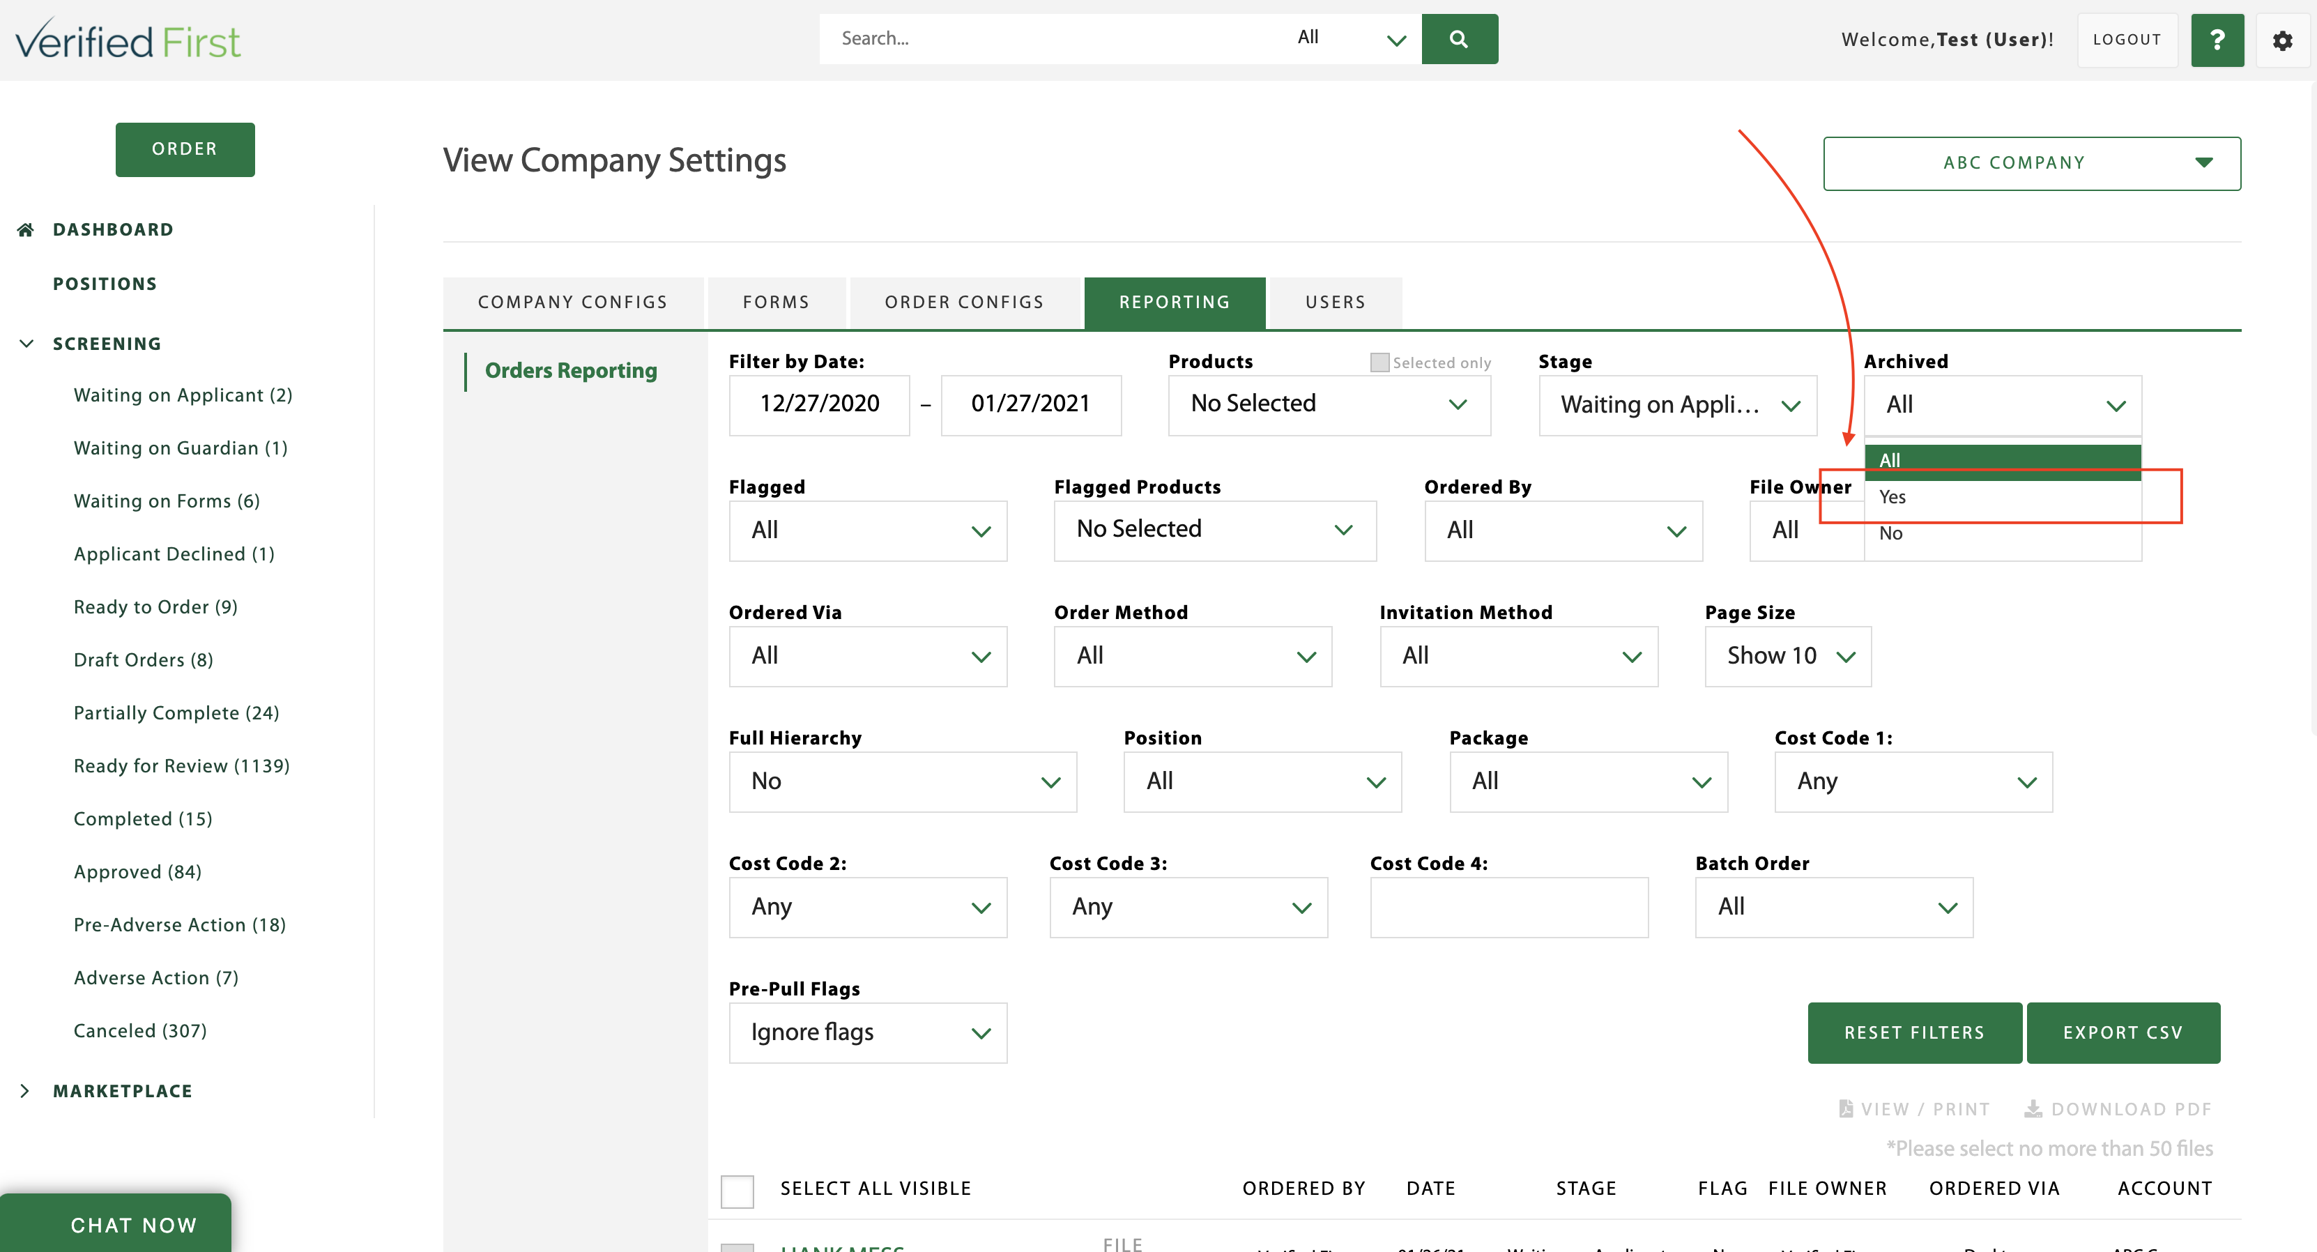The width and height of the screenshot is (2317, 1252).
Task: Open Waiting on Forms (6)
Action: point(167,501)
